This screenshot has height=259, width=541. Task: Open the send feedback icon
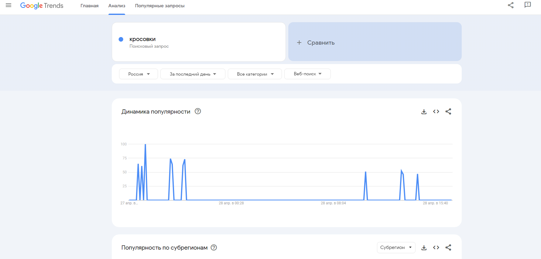click(x=528, y=5)
